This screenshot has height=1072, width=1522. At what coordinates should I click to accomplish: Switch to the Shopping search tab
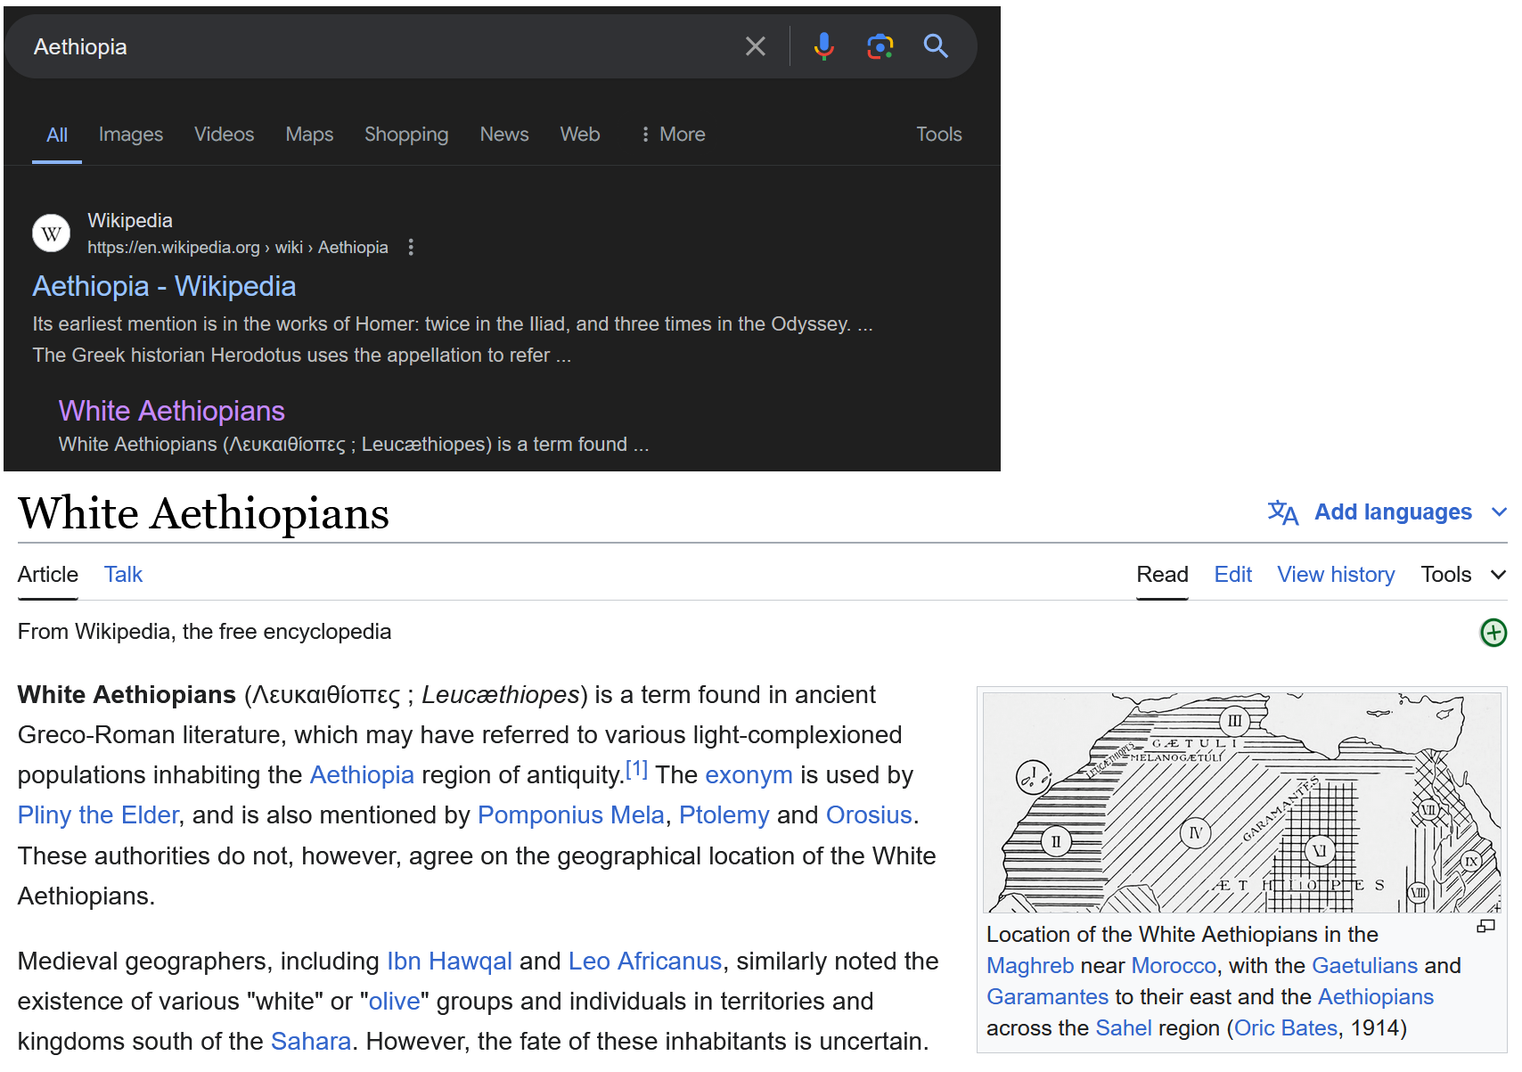[x=406, y=135]
